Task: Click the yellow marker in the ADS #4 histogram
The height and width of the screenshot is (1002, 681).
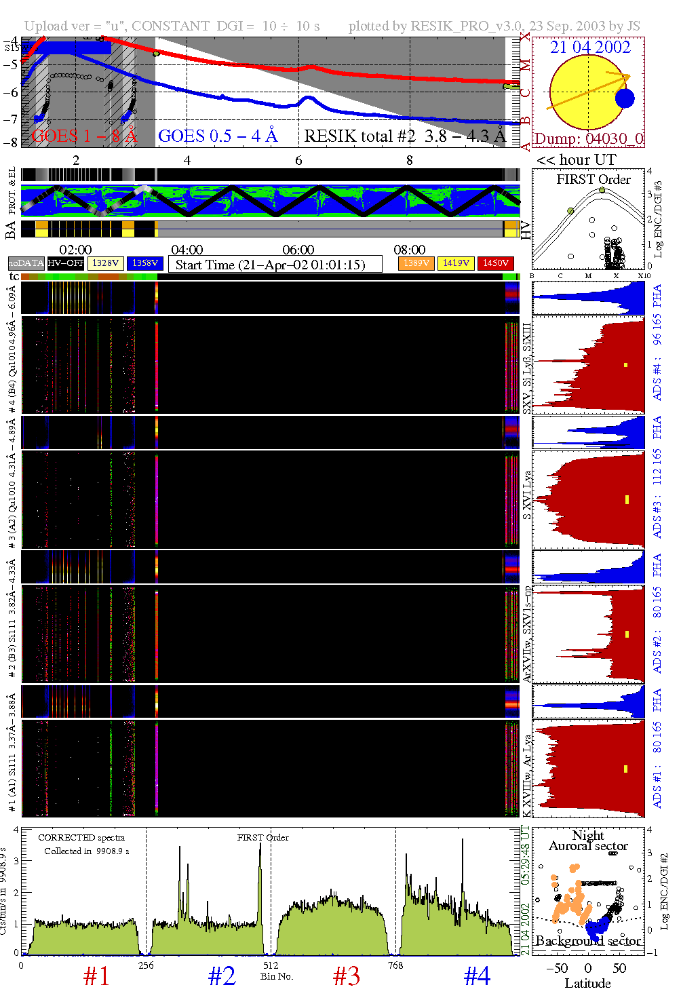Action: click(625, 365)
